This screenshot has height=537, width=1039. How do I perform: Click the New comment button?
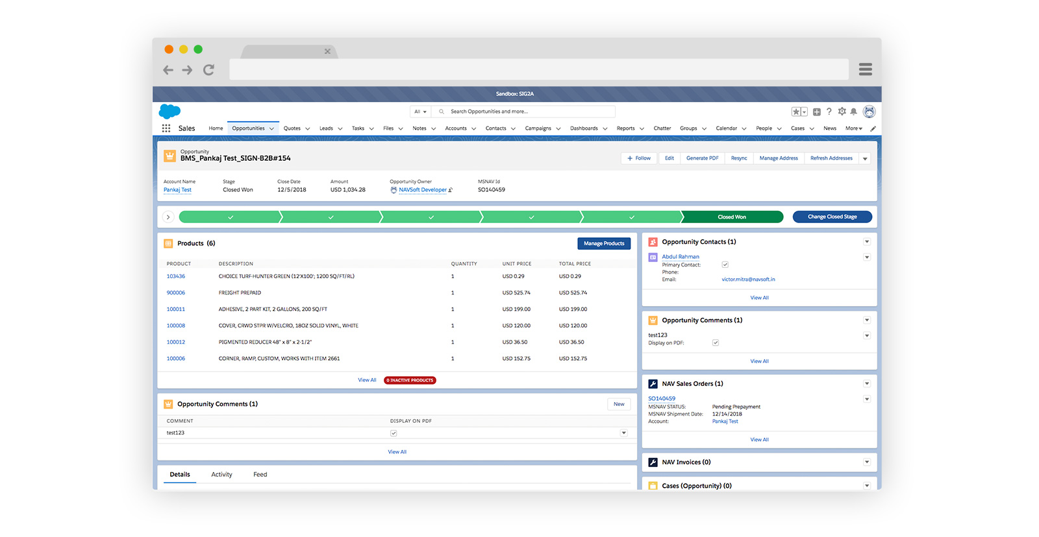click(619, 404)
